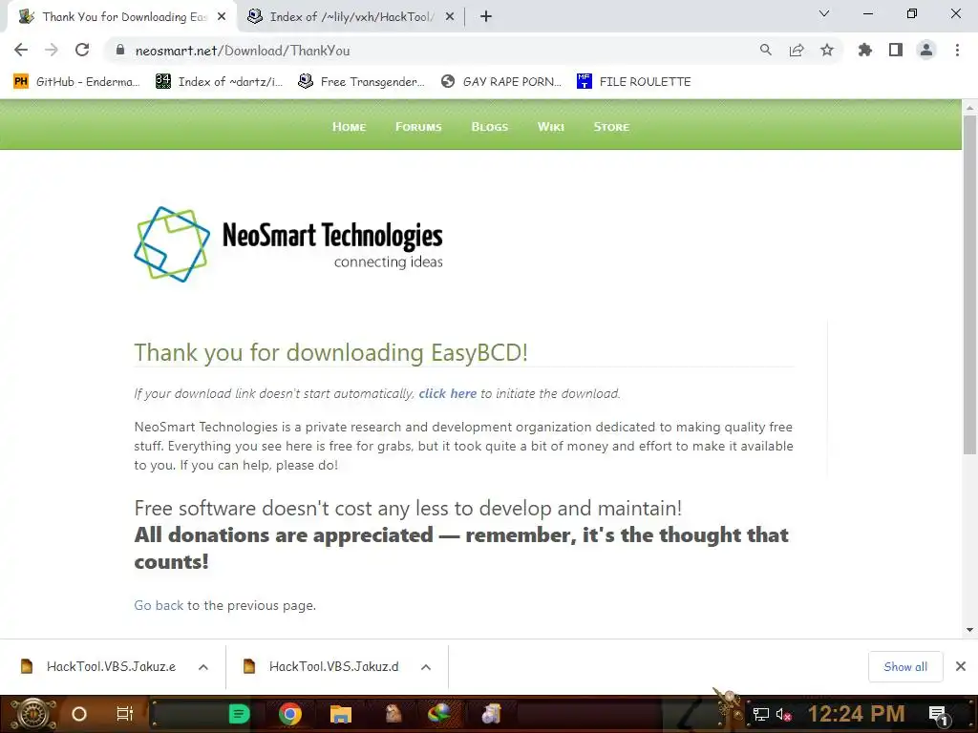Open Forums in the navigation bar
Viewport: 978px width, 733px height.
[x=418, y=127]
